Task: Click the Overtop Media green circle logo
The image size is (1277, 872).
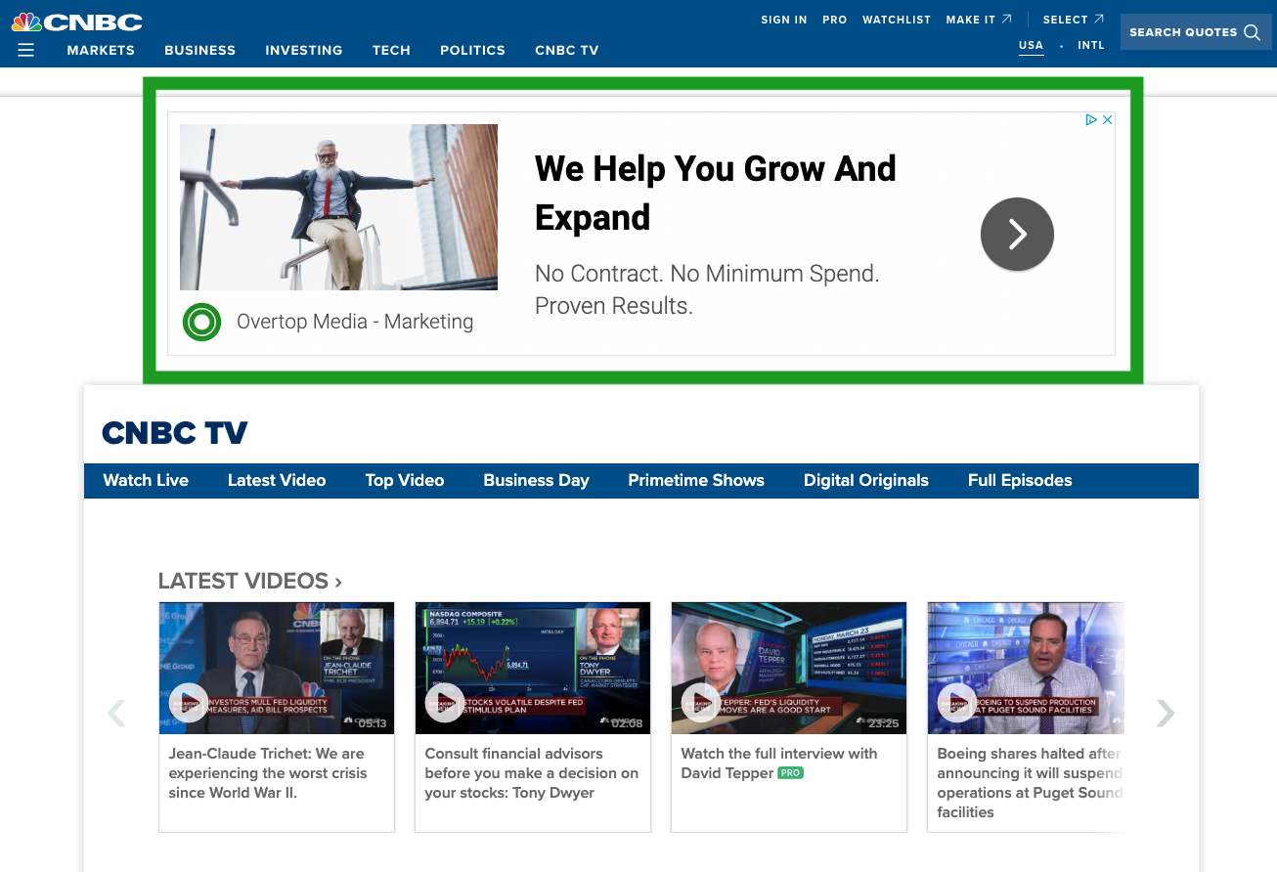Action: 202,322
